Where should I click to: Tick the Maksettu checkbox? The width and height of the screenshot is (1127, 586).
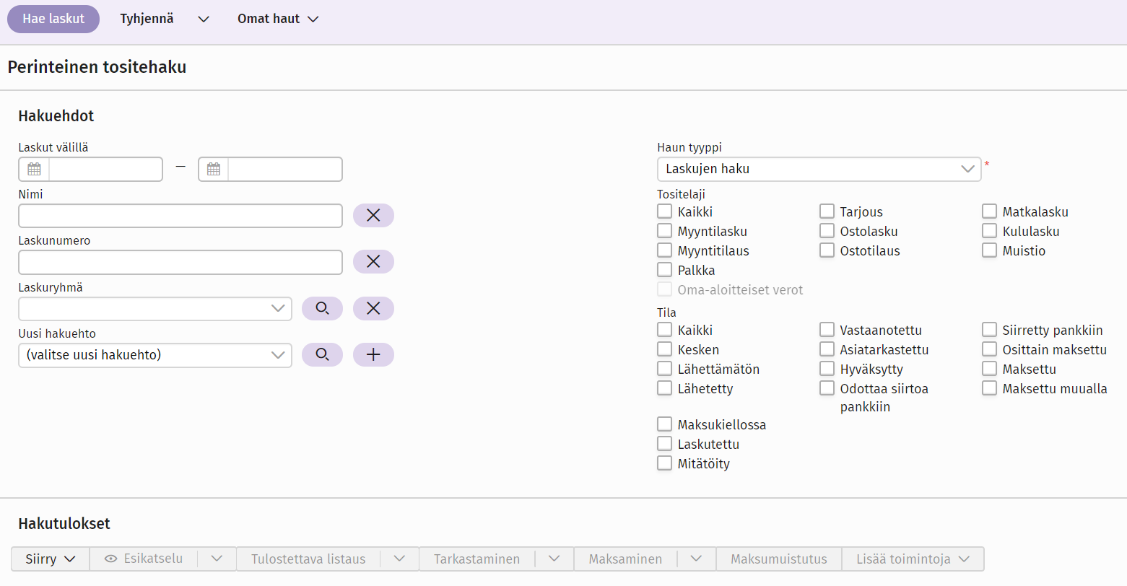(990, 369)
